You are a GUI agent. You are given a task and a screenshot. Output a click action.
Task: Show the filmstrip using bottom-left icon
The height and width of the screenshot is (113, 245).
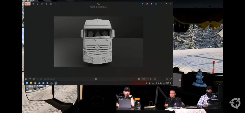tap(26, 79)
